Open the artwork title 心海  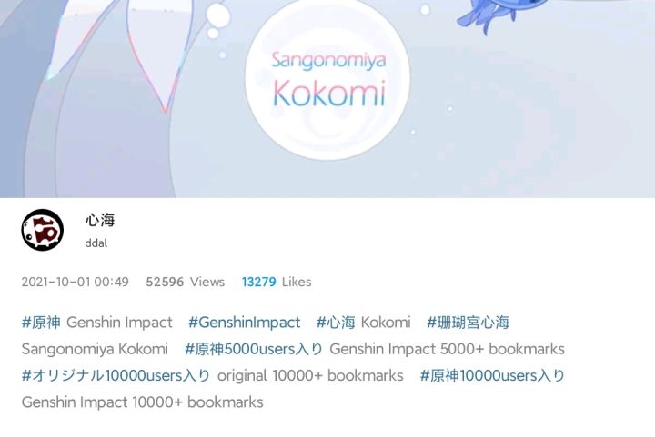pos(100,220)
